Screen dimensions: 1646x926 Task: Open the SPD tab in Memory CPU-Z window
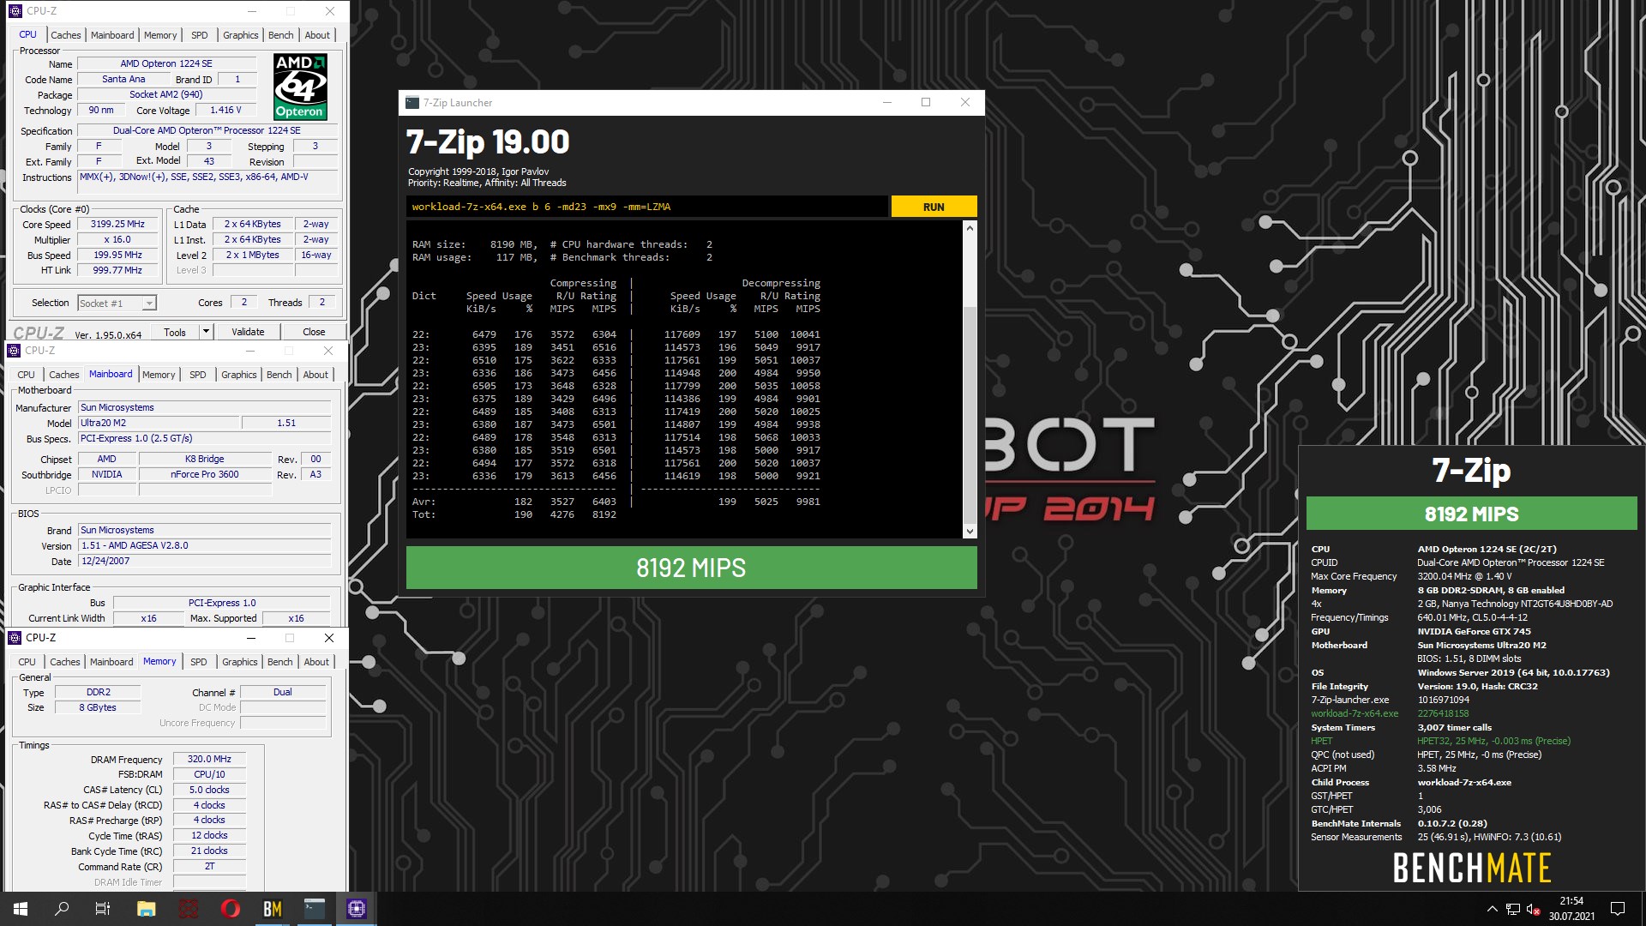(x=198, y=662)
